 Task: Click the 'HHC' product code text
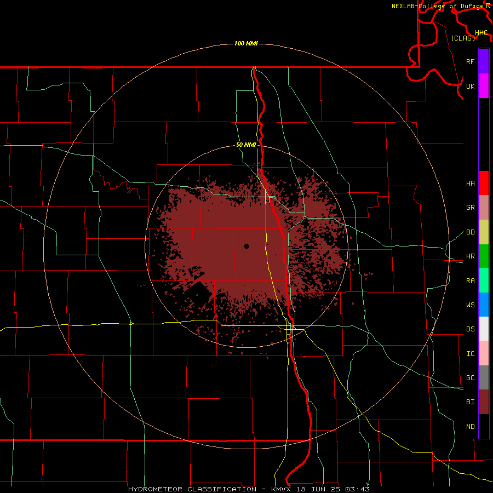click(481, 33)
